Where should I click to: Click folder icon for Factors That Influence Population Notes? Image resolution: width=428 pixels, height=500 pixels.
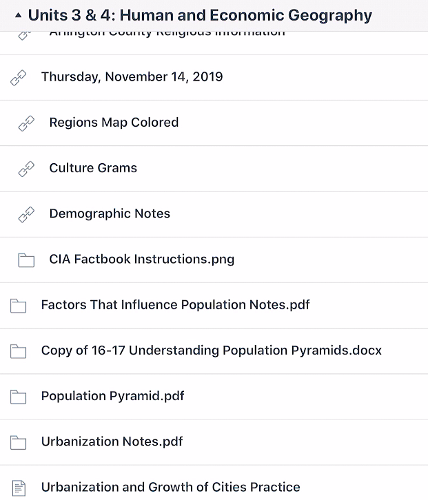[x=18, y=306]
